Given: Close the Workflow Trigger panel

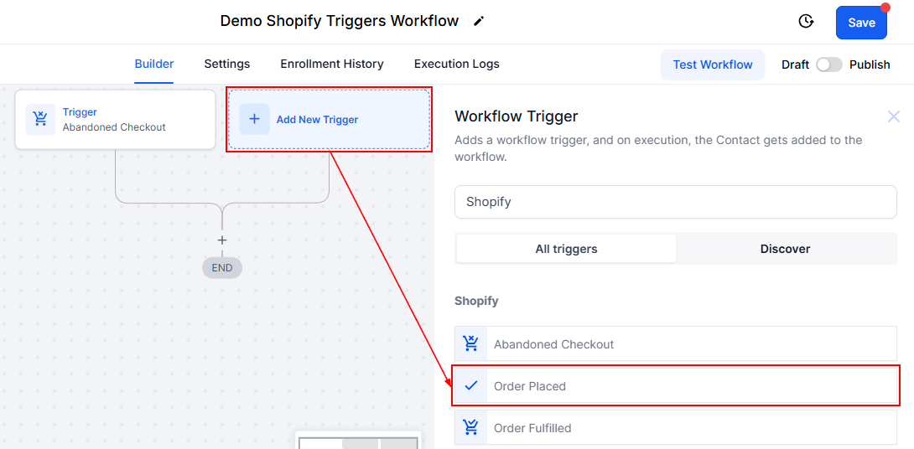Looking at the screenshot, I should (894, 116).
